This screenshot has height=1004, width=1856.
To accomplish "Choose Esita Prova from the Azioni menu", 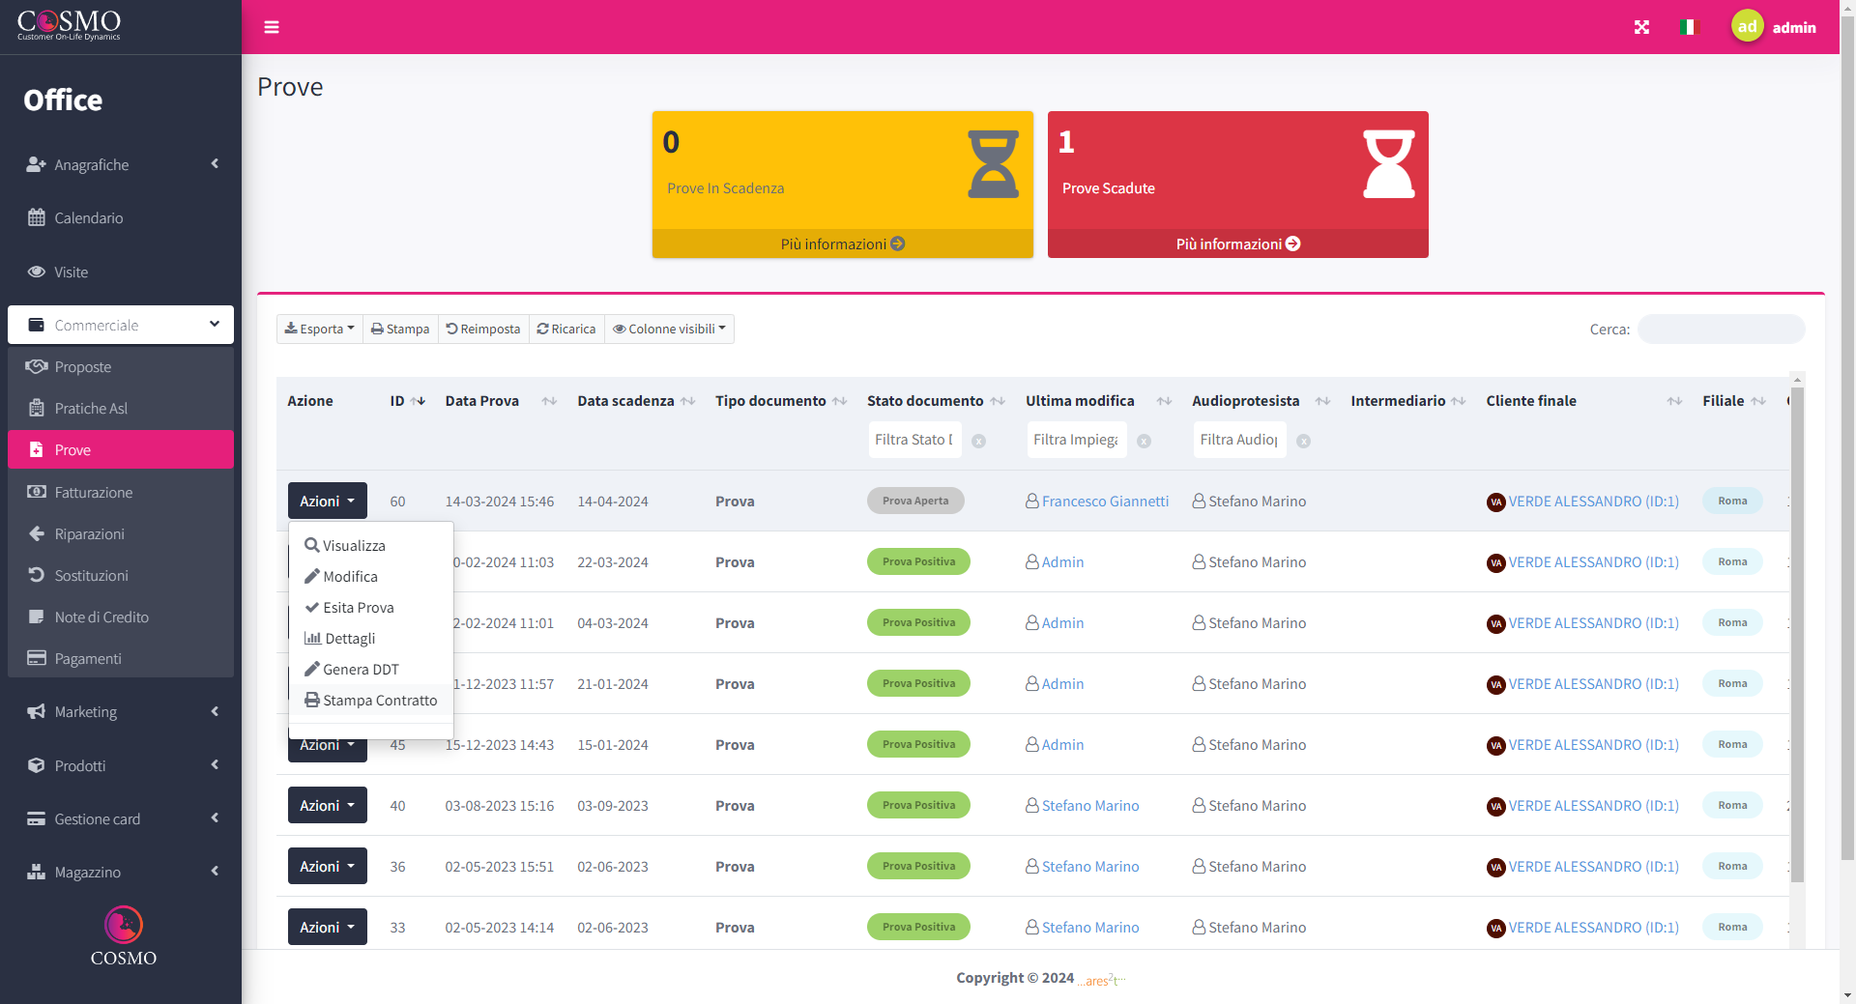I will tap(371, 608).
